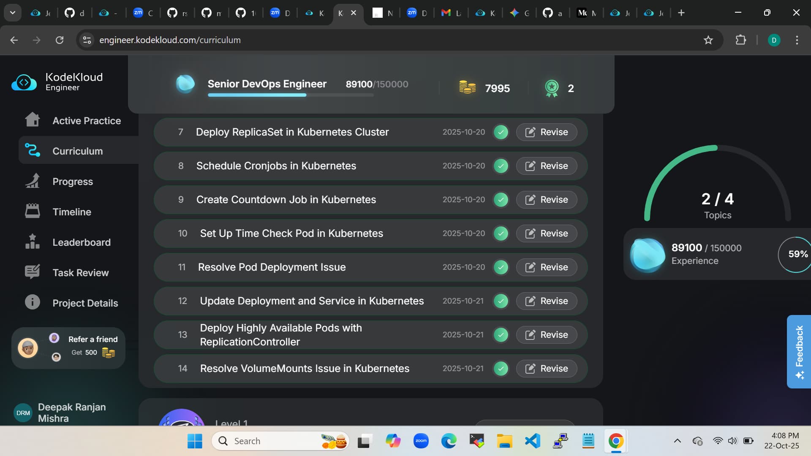Open the tab search dropdown arrow
Screen dimensions: 811x456
click(x=13, y=13)
